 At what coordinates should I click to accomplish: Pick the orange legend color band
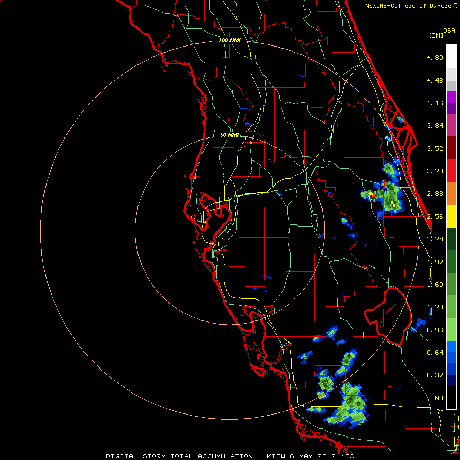[451, 194]
